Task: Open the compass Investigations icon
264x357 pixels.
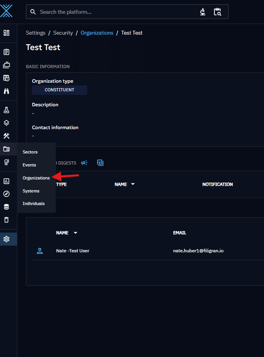Action: (6, 194)
